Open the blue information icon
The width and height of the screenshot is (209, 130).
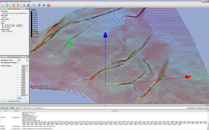coord(39,5)
